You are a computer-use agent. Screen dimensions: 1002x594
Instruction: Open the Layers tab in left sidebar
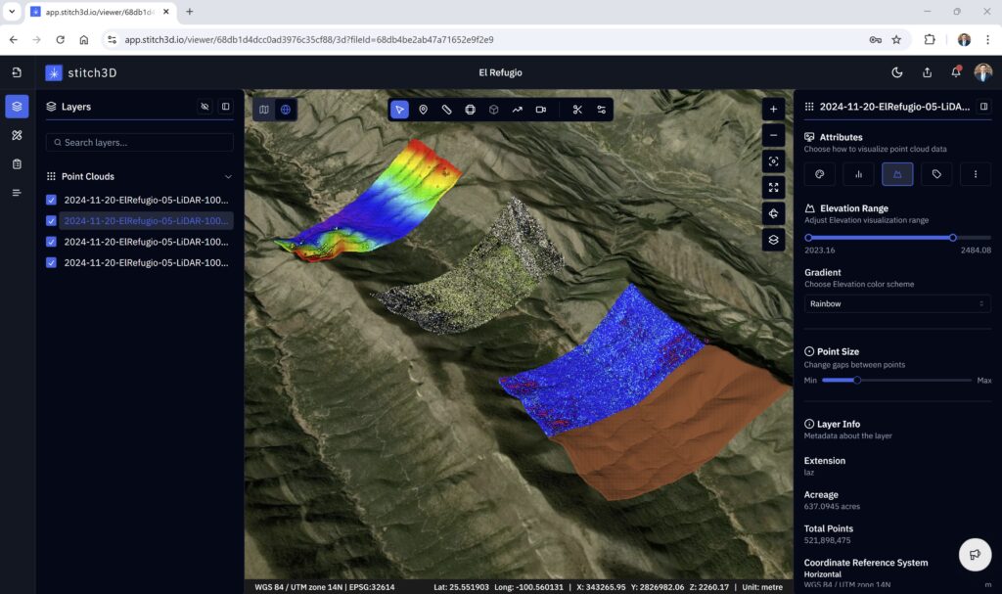[x=17, y=107]
